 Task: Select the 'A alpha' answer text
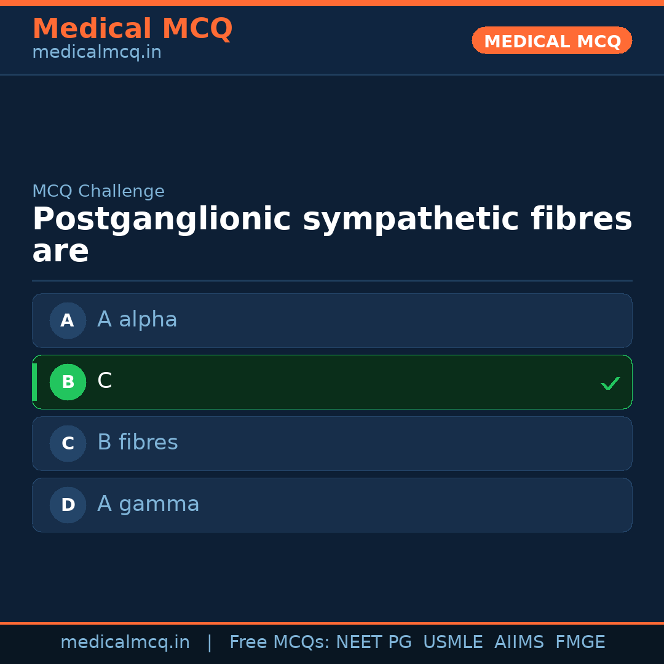(x=137, y=320)
